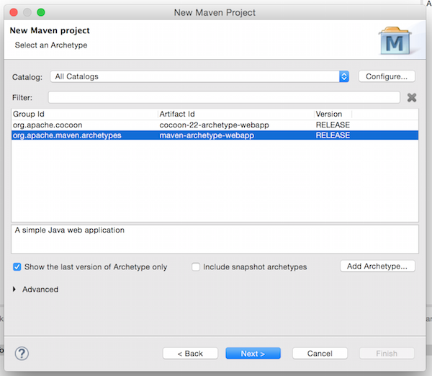Image resolution: width=432 pixels, height=376 pixels.
Task: Click the 'A simple Java web application' description
Action: (70, 230)
